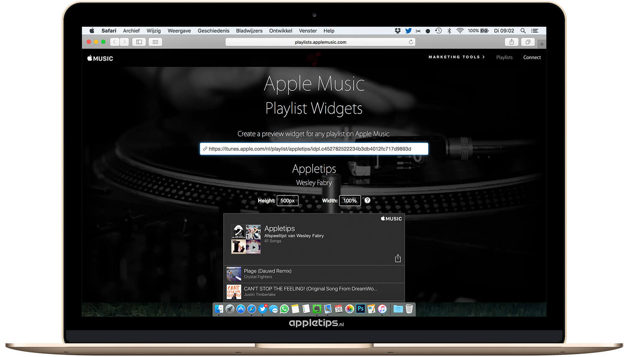This screenshot has height=357, width=627.
Task: Expand the Marketing Tools menu
Action: point(456,57)
